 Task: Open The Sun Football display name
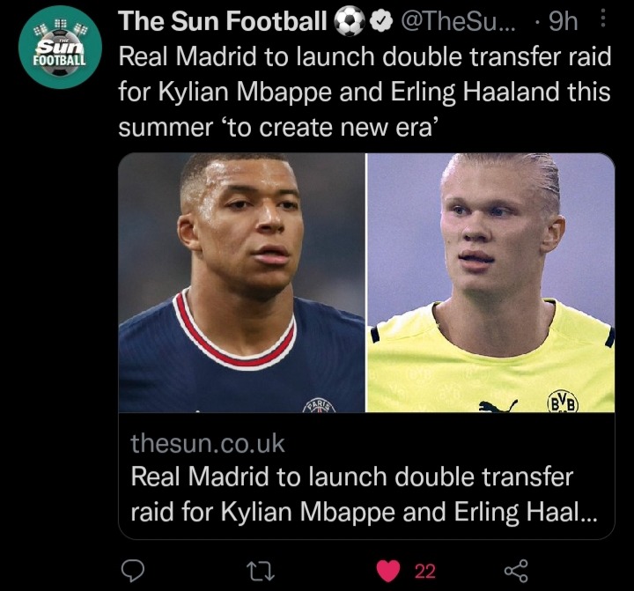[223, 20]
